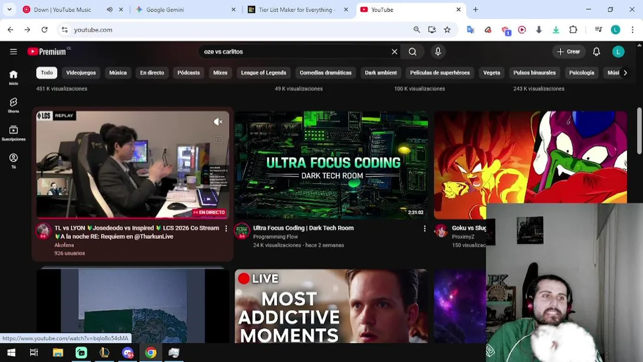The height and width of the screenshot is (362, 643).
Task: Unmute the TL vs LYON preview
Action: click(x=218, y=122)
